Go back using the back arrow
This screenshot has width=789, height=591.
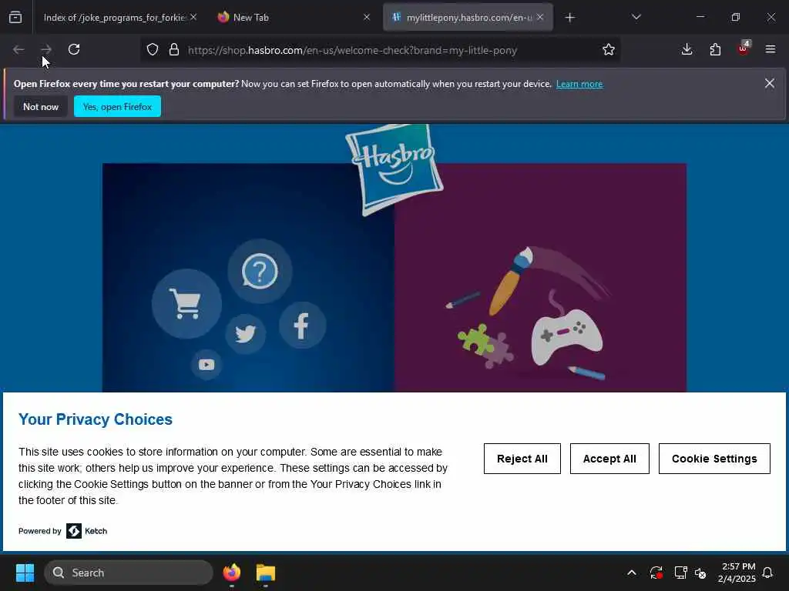pos(18,49)
